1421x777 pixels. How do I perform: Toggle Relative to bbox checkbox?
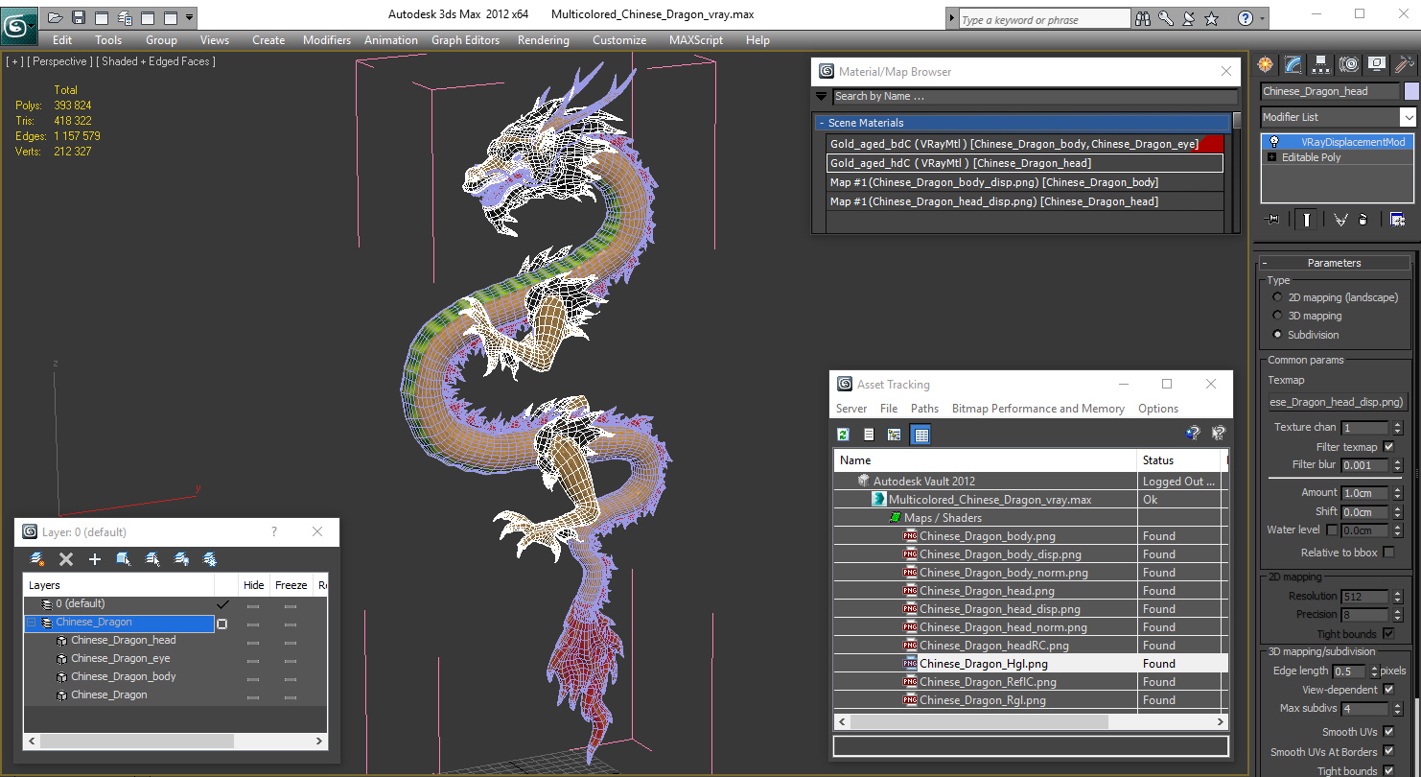coord(1390,553)
